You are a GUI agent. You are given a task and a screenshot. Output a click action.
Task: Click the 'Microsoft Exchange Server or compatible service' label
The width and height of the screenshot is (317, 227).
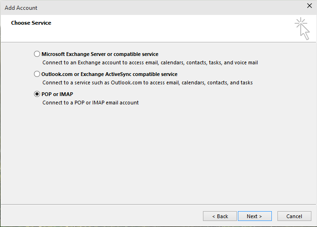coord(100,54)
